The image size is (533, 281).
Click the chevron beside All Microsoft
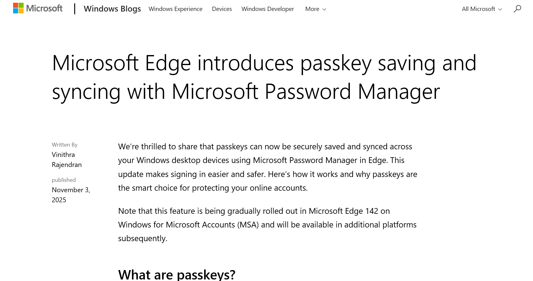pyautogui.click(x=500, y=10)
